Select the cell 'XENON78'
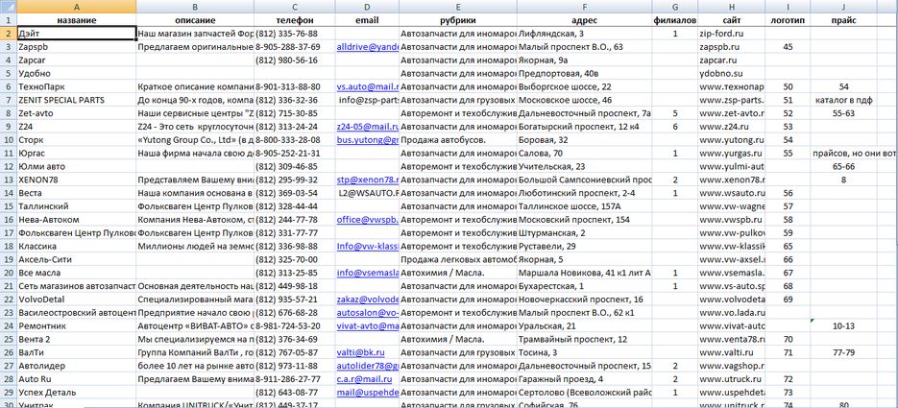Screen dimensions: 898x408 [x=76, y=180]
